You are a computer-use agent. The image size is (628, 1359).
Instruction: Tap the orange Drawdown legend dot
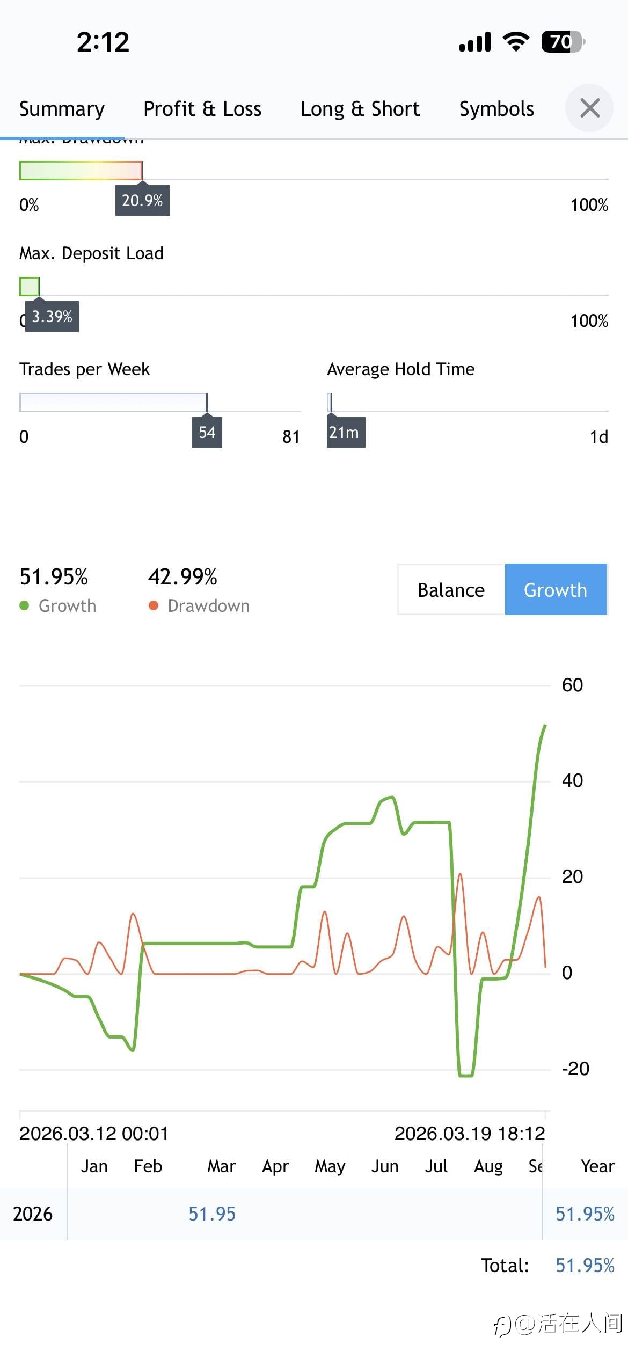[x=154, y=606]
